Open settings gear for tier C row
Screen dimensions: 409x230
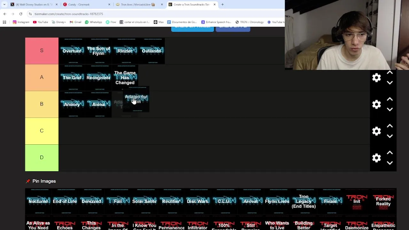[376, 131]
